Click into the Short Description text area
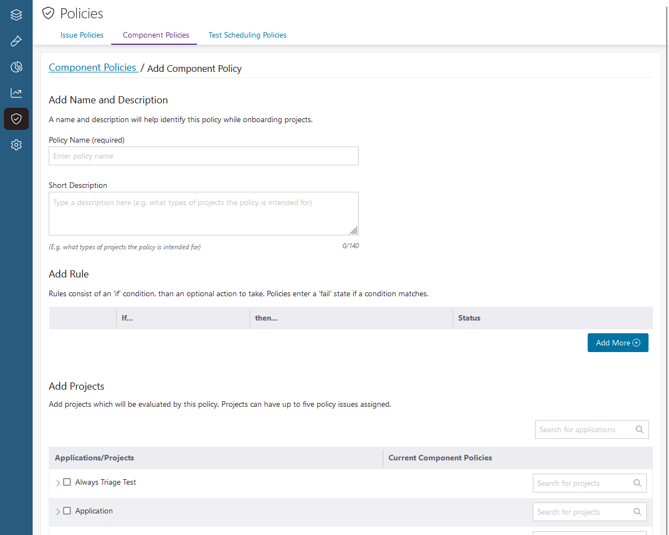Screen dimensions: 669x535 pyautogui.click(x=203, y=213)
